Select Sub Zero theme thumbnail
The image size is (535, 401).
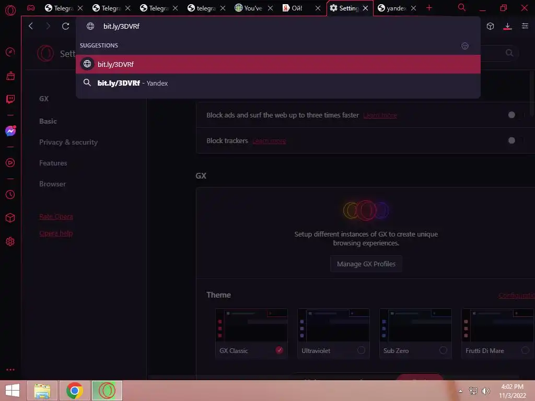point(415,325)
